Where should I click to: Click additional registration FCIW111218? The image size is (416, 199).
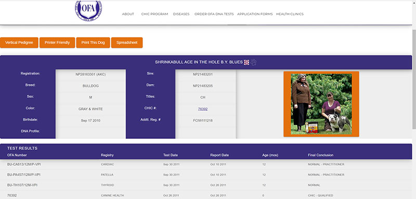coord(203,121)
